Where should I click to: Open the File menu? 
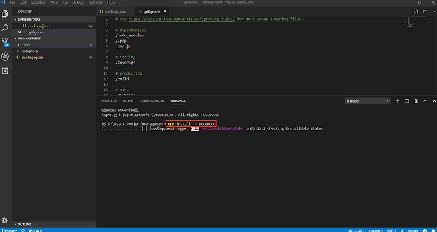(13, 2)
